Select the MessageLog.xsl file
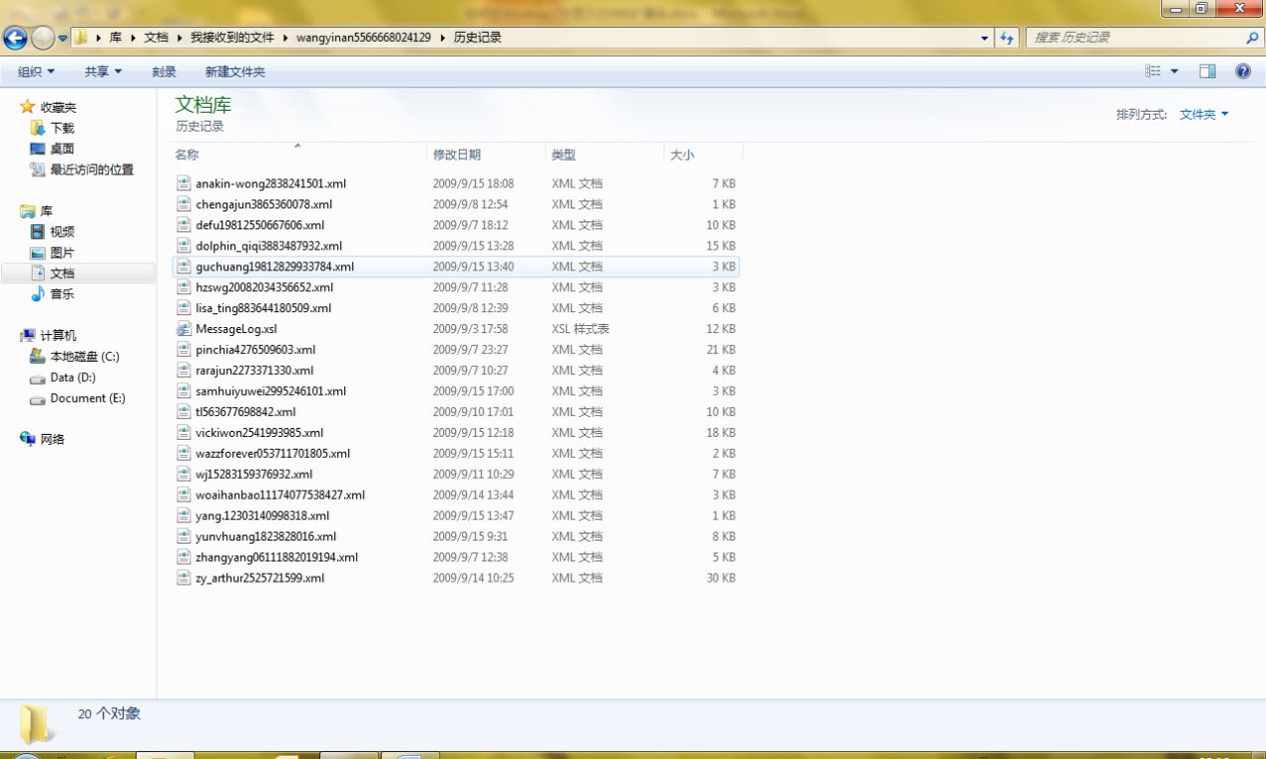 236,329
